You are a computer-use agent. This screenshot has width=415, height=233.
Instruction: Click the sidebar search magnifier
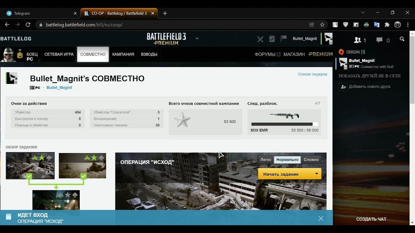pos(402,39)
